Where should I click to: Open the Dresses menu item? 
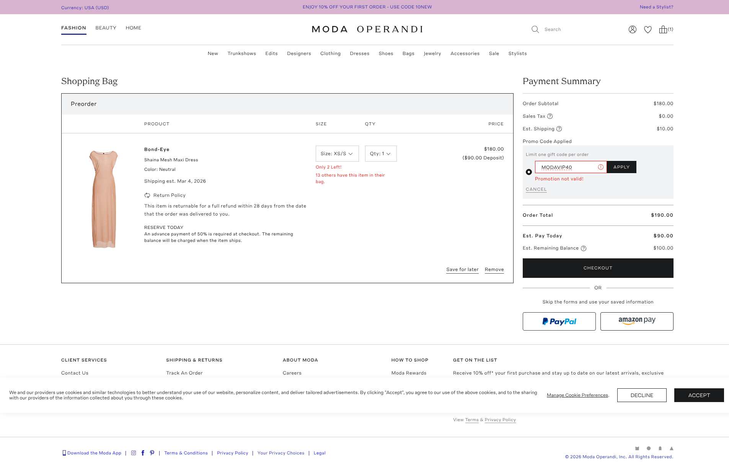click(x=359, y=54)
